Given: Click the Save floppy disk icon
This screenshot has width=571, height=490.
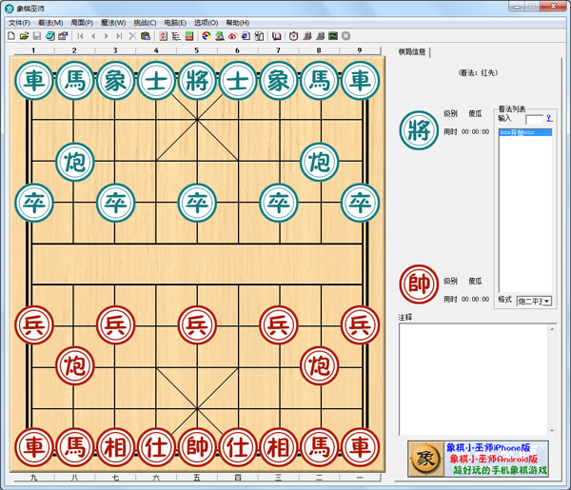Looking at the screenshot, I should (x=37, y=36).
